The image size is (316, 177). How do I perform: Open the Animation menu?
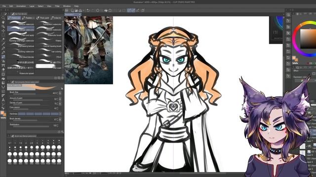(21, 6)
